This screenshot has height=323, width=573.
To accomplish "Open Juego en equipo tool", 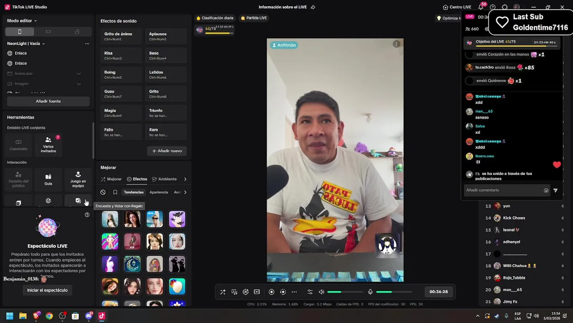I will (x=78, y=179).
